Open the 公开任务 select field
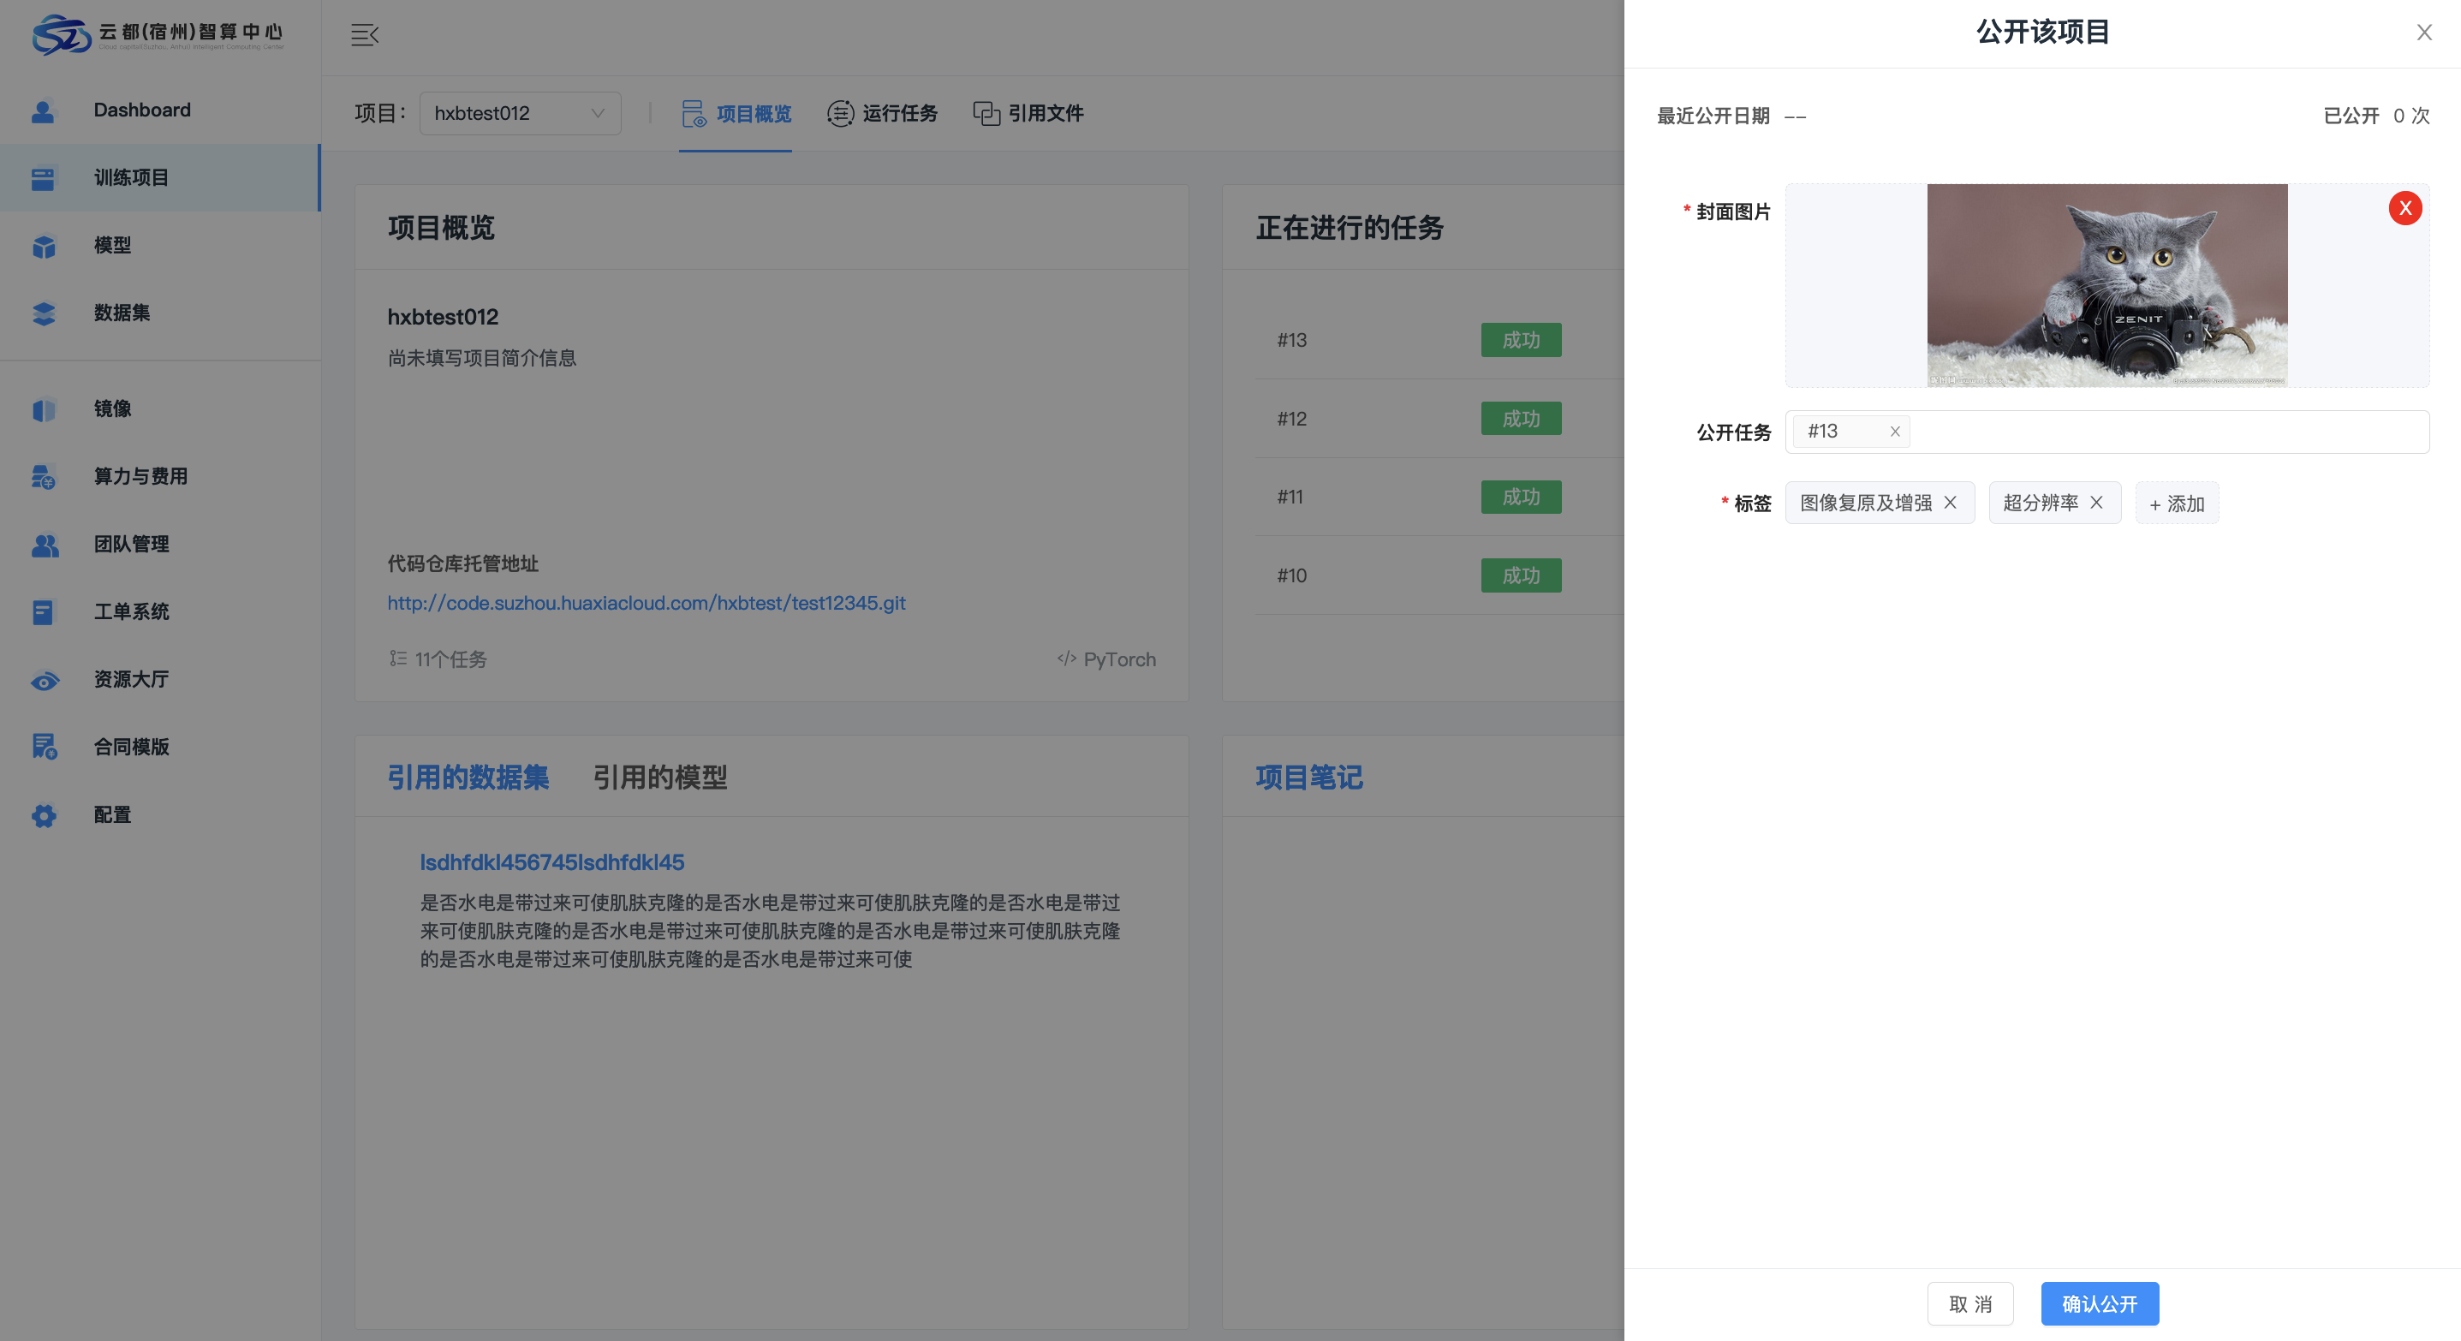 pyautogui.click(x=2106, y=432)
